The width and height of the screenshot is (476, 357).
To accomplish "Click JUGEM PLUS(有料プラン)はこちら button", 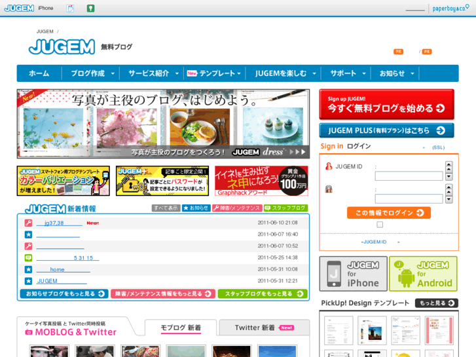I will pos(386,130).
